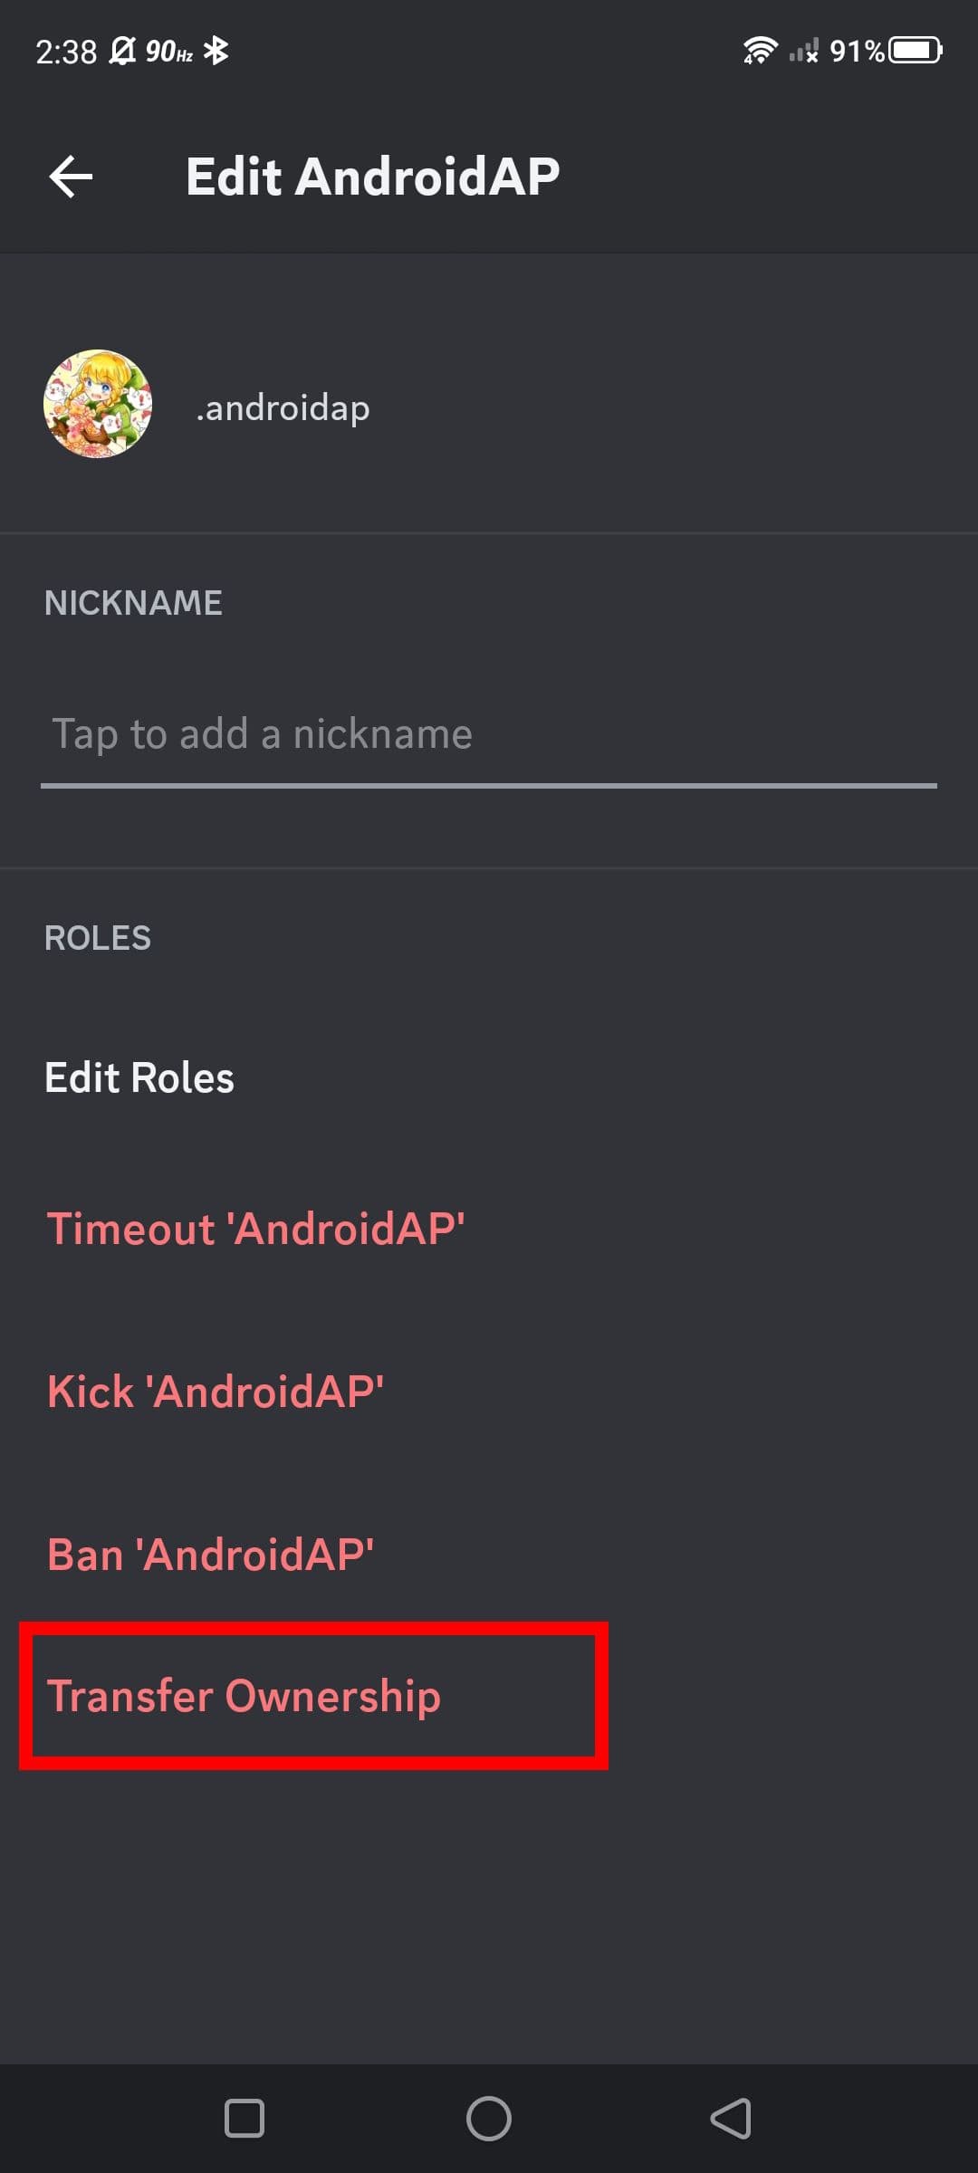
Task: Tap the 2:38 clock in status bar
Action: point(65,52)
